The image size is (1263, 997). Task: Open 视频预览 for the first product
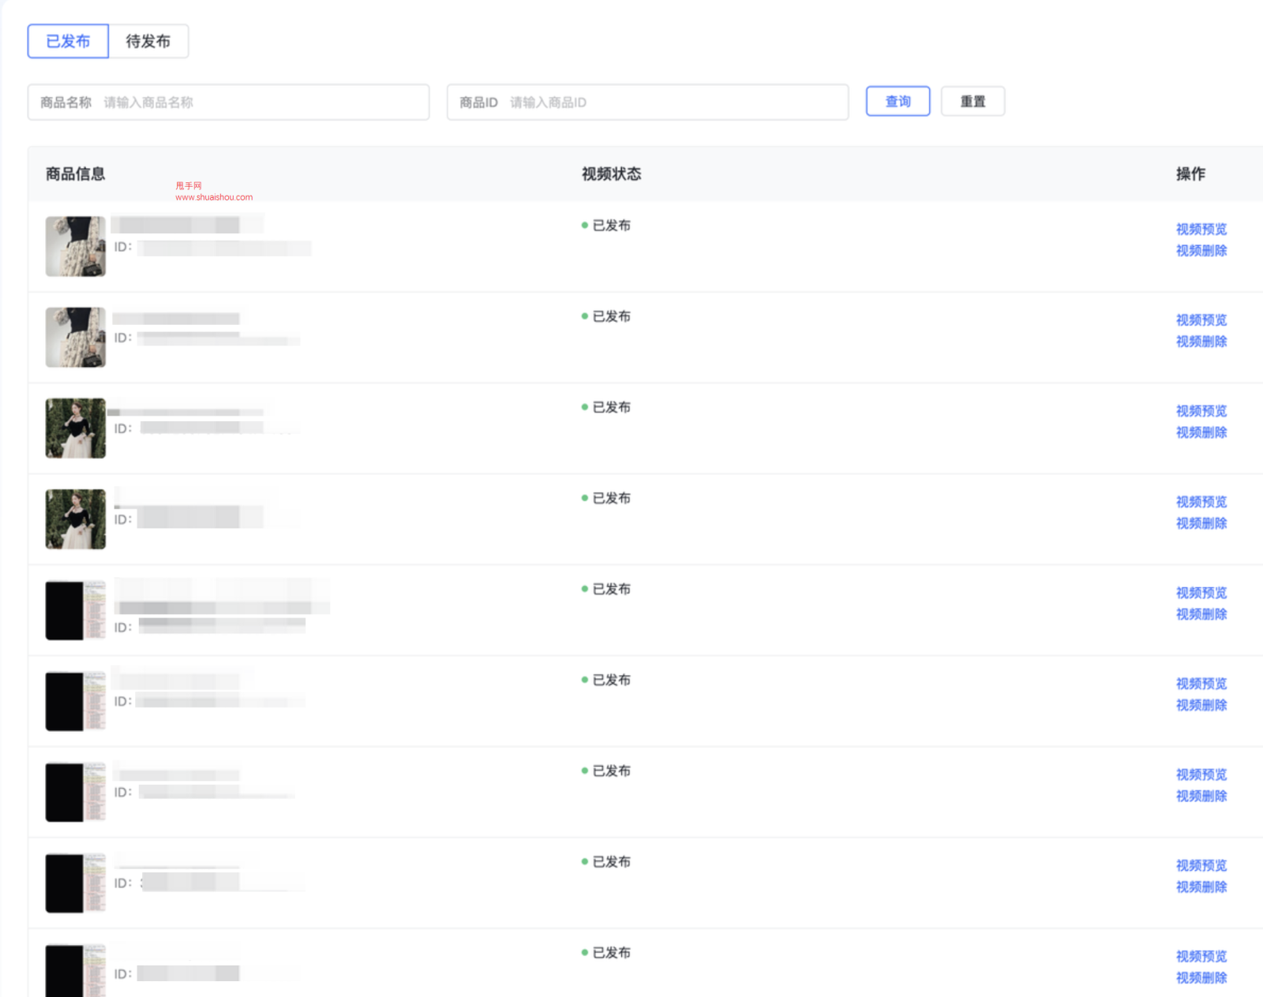[x=1201, y=229]
